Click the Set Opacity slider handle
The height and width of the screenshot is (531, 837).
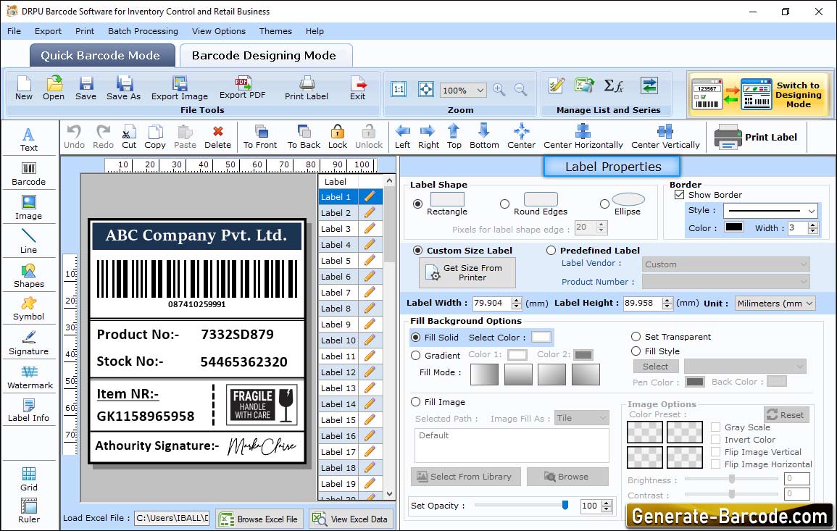pyautogui.click(x=565, y=505)
